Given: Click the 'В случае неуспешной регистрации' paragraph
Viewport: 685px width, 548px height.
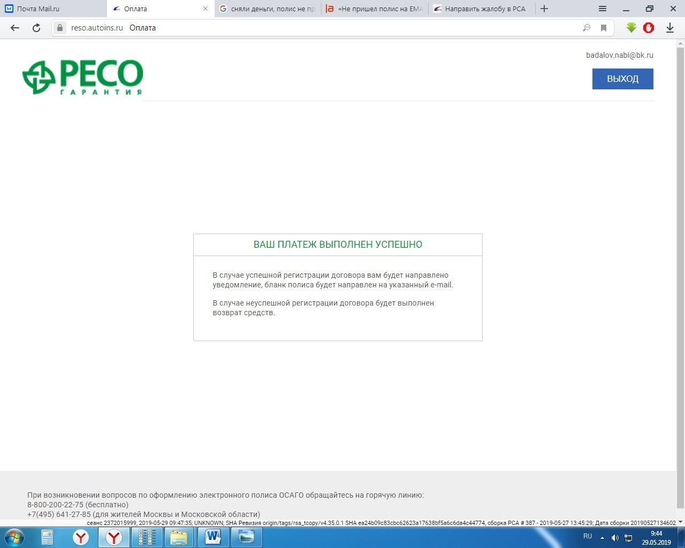Looking at the screenshot, I should coord(323,308).
